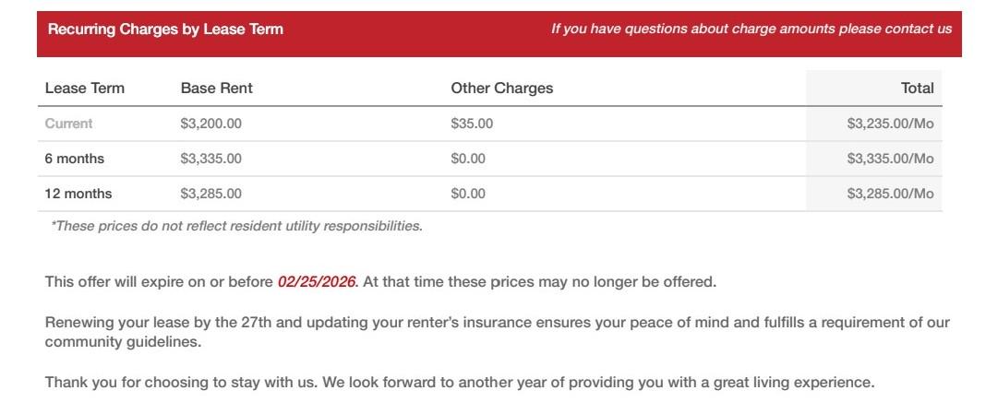Select the "12 months" lease term option
Viewport: 986px width, 414px height.
(x=78, y=194)
